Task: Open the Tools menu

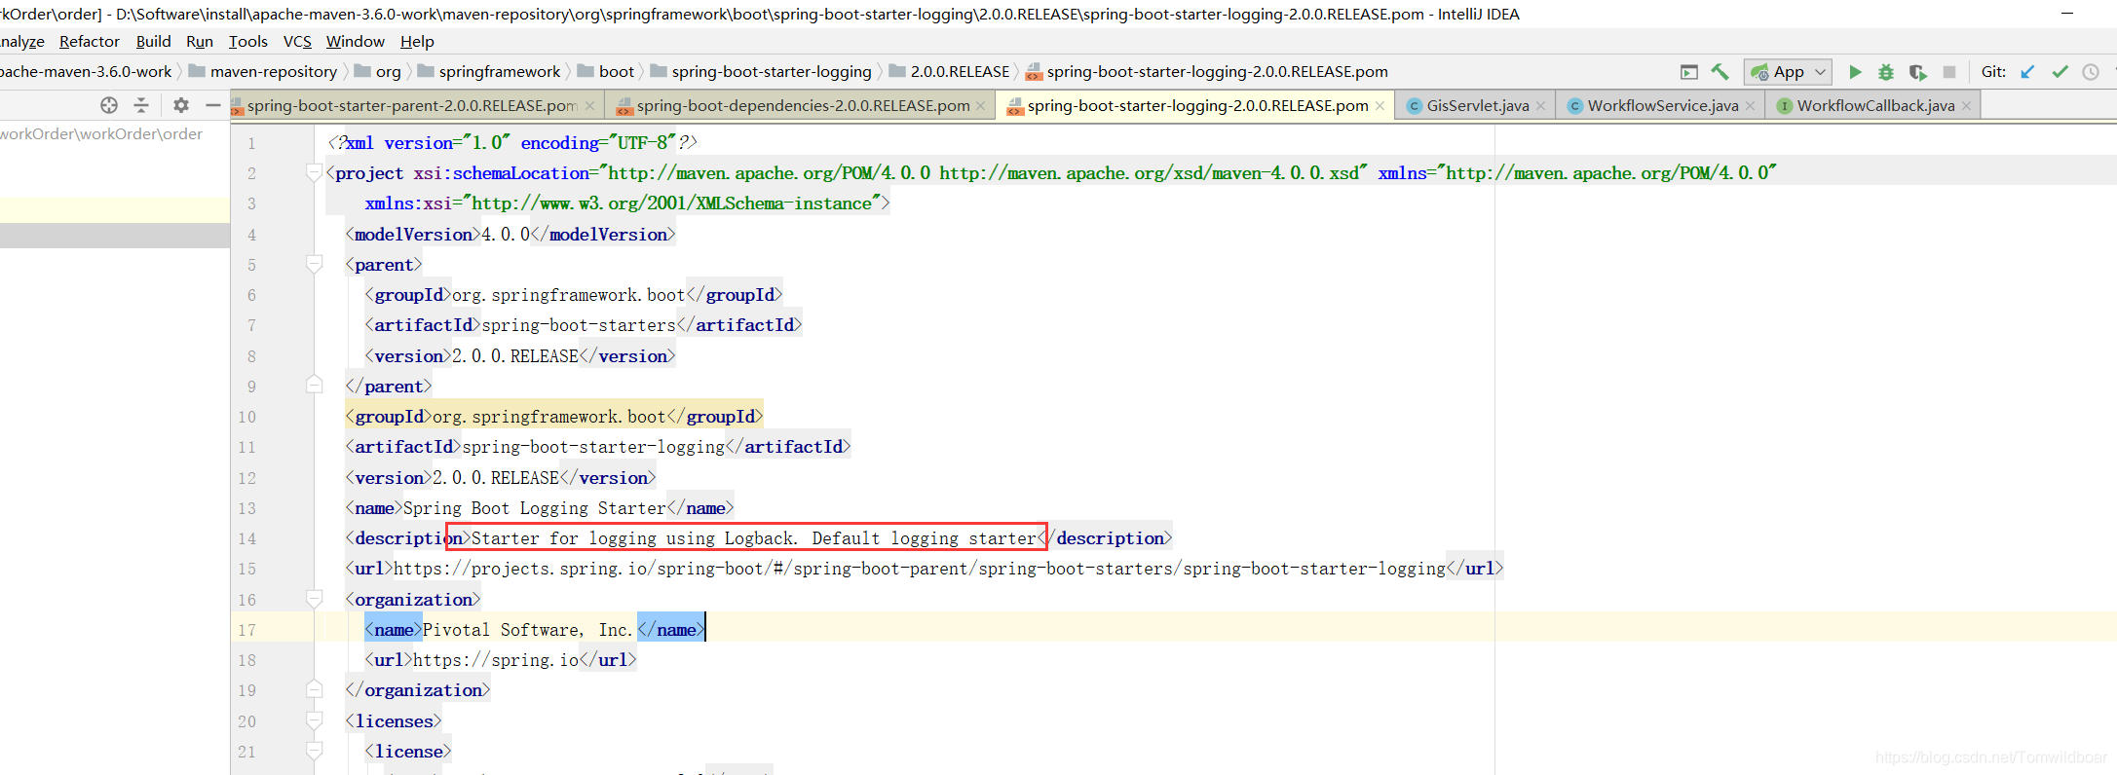Action: tap(247, 42)
